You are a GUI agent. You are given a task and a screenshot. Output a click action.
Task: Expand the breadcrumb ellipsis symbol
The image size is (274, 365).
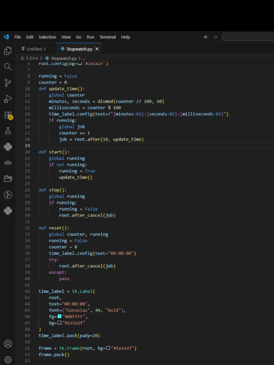tap(84, 59)
